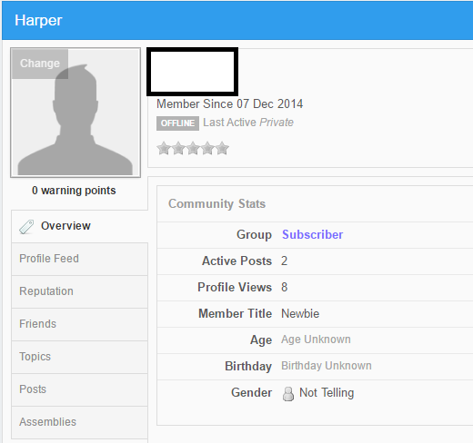The image size is (473, 443).
Task: Click the Member Since 07 Dec 2014 text
Action: tap(229, 104)
